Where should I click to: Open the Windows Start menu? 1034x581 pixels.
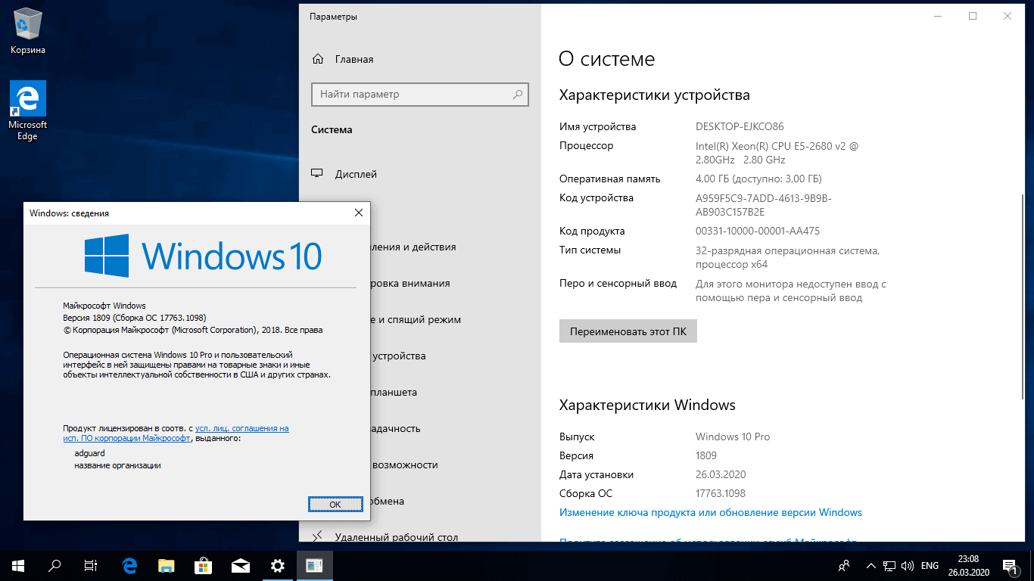17,565
